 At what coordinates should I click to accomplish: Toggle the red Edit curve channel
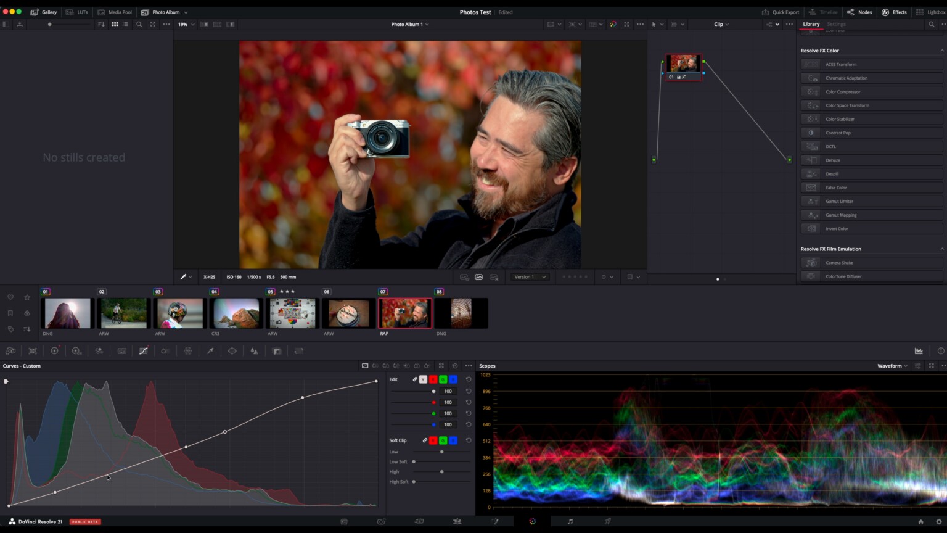click(433, 379)
